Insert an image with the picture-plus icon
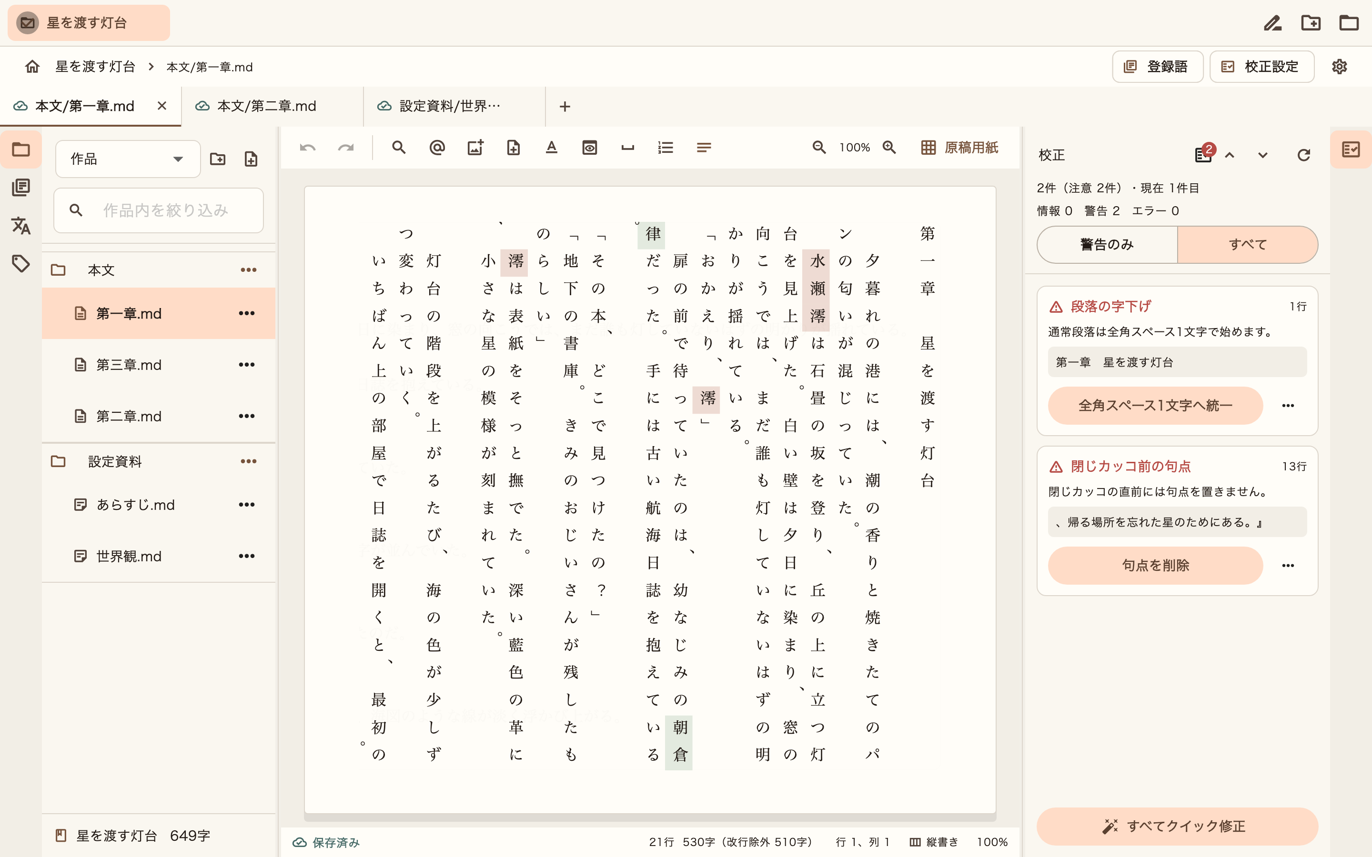This screenshot has height=857, width=1372. coord(475,148)
